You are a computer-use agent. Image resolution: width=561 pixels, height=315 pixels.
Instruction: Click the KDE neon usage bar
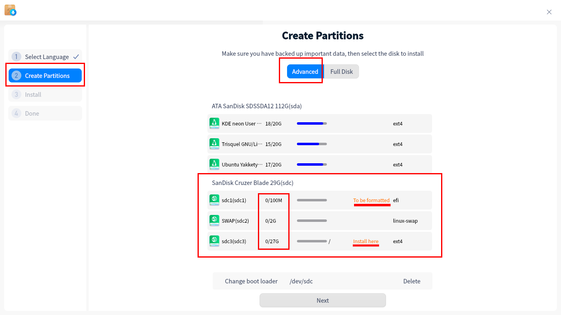[x=312, y=123]
